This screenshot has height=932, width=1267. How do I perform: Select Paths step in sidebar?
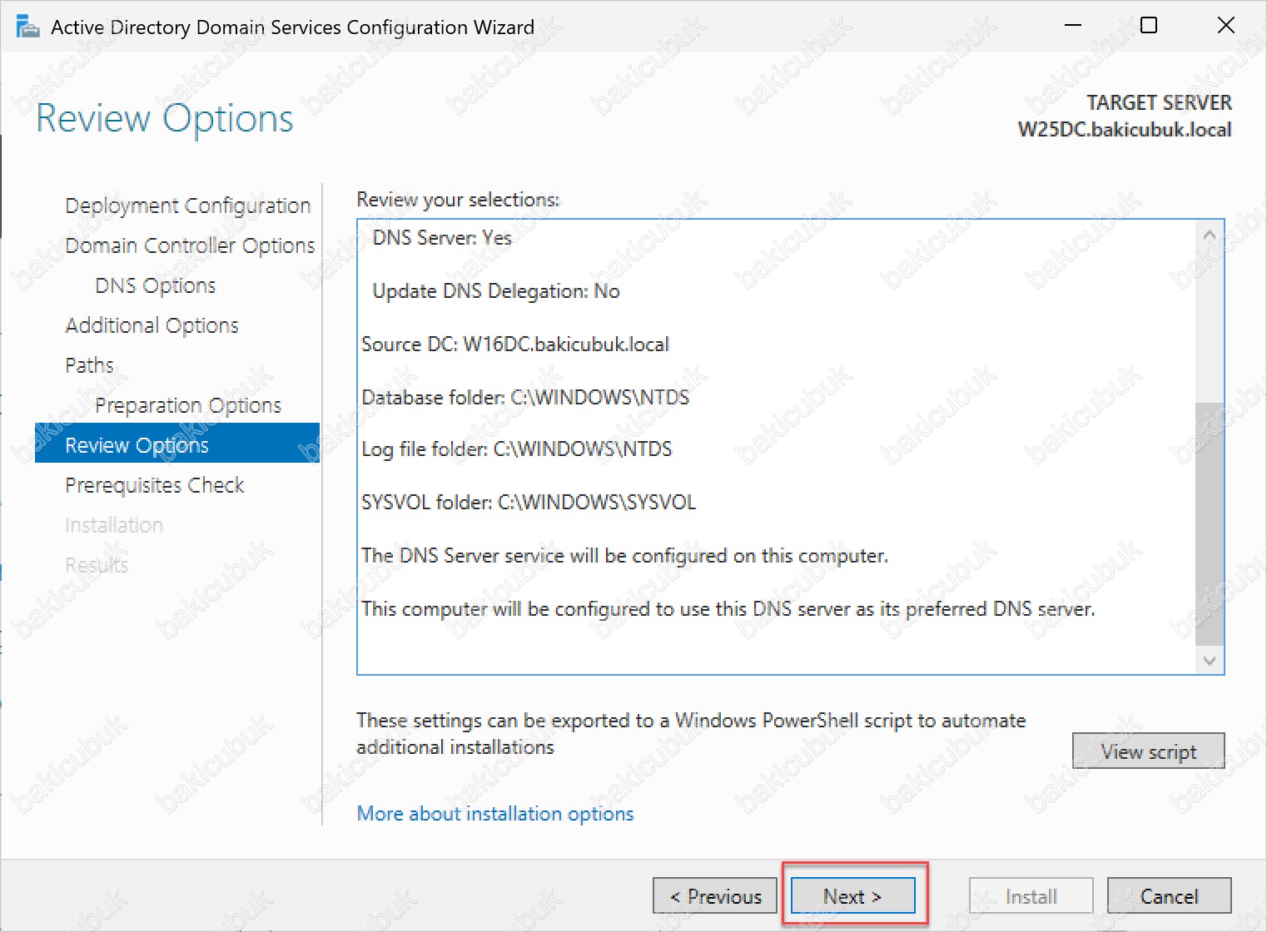click(89, 365)
